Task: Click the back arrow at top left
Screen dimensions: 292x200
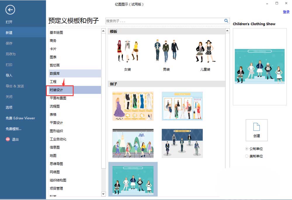Action: click(x=10, y=10)
